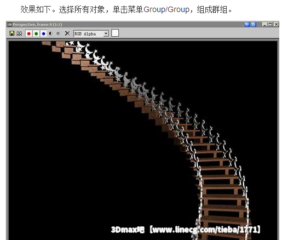Viewport: 282px width, 240px height.
Task: Close the Perspective render window
Action: click(276, 24)
